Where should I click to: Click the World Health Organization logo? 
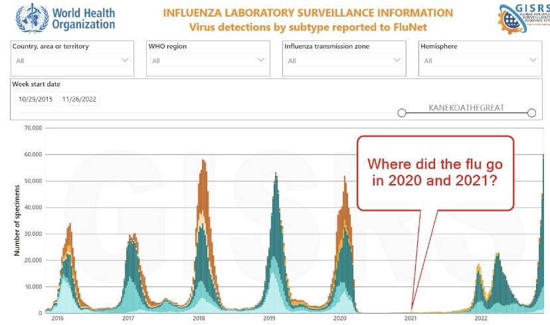point(65,17)
